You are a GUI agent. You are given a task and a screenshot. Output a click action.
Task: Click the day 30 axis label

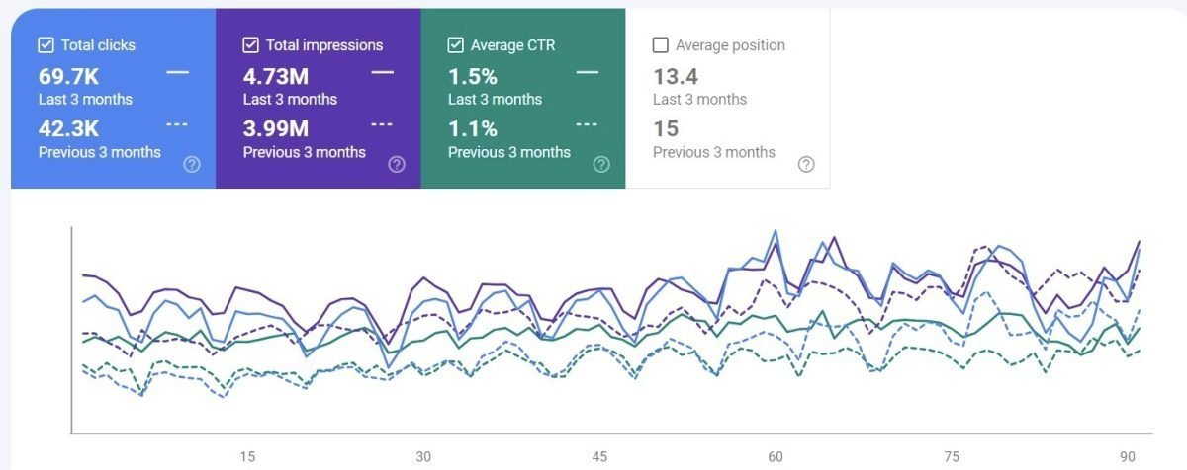coord(423,456)
